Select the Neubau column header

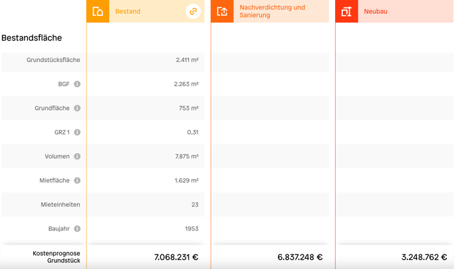394,11
